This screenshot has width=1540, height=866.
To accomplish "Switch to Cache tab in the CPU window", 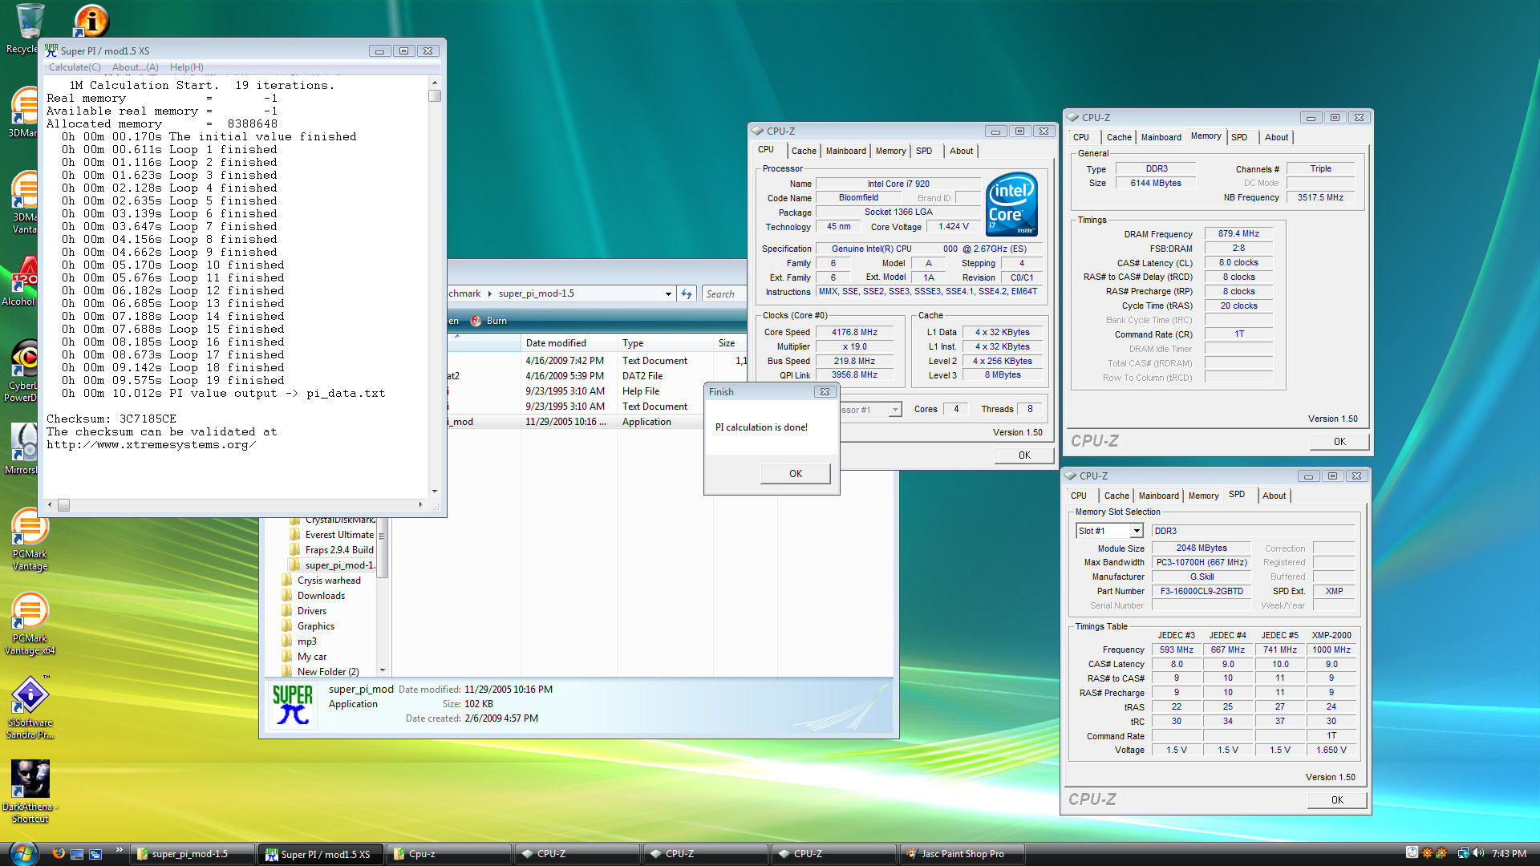I will coord(804,151).
